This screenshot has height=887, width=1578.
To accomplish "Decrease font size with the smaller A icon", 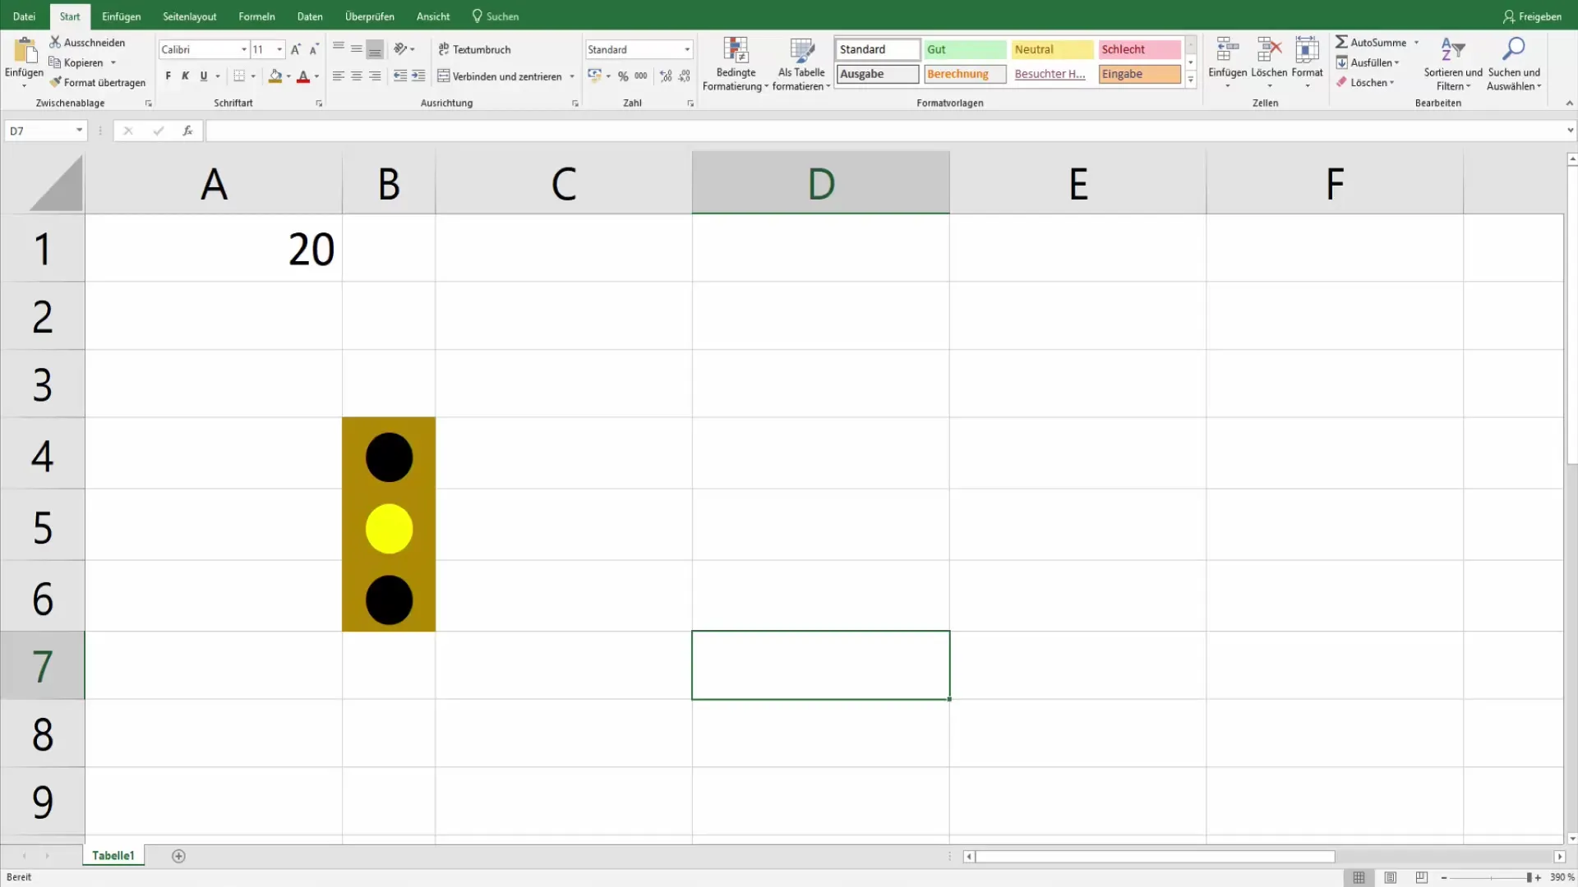I will (314, 49).
